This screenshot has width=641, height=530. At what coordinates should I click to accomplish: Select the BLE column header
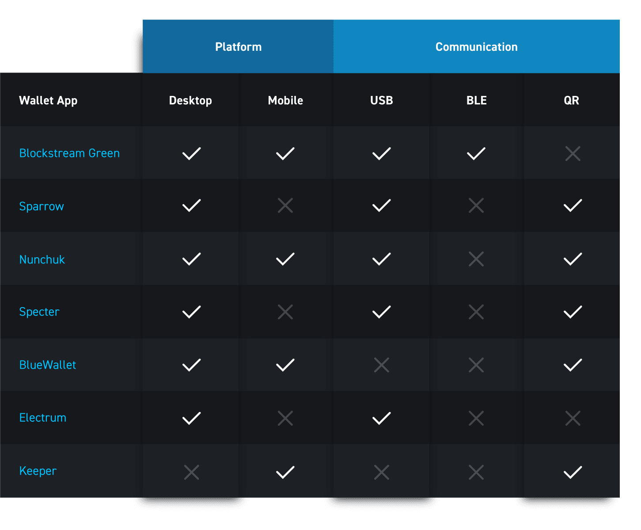click(x=477, y=100)
